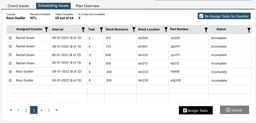256x123 pixels.
Task: Click Rachel Green in the bin020 row
Action: pos(25,38)
